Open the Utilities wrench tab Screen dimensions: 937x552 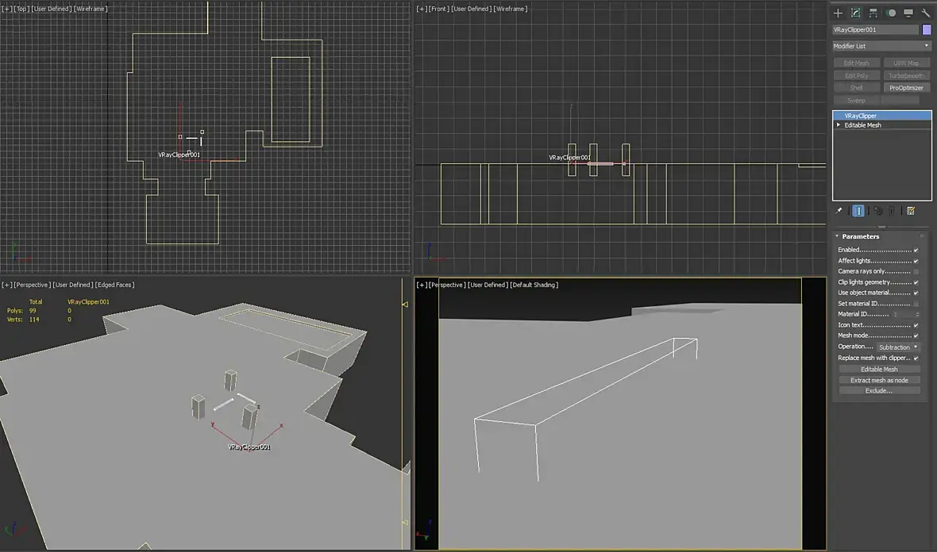(x=926, y=13)
